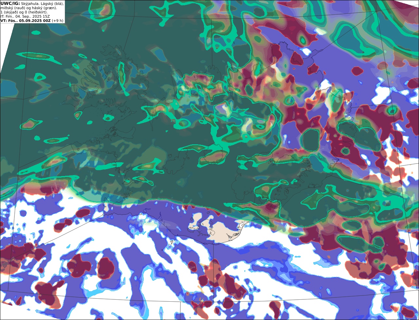Image resolution: width=419 pixels, height=320 pixels.
Task: Click the valid time "VT: Fös.. 05.09.2025 00Z"
Action: 26,21
